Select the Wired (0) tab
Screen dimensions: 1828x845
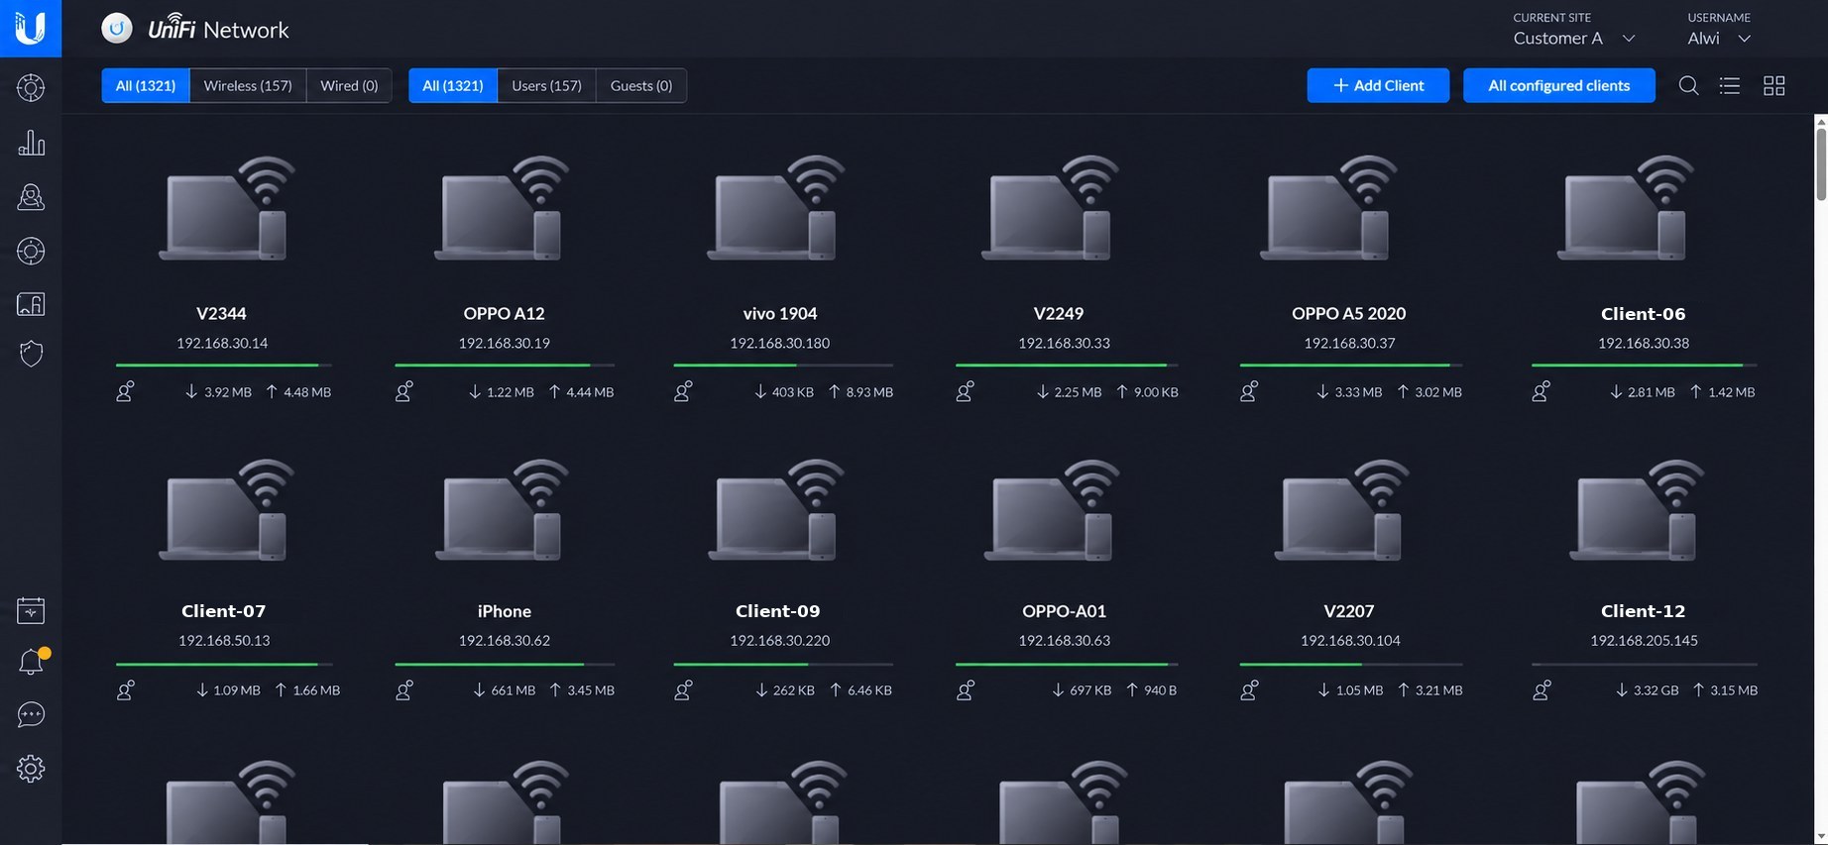(x=349, y=85)
